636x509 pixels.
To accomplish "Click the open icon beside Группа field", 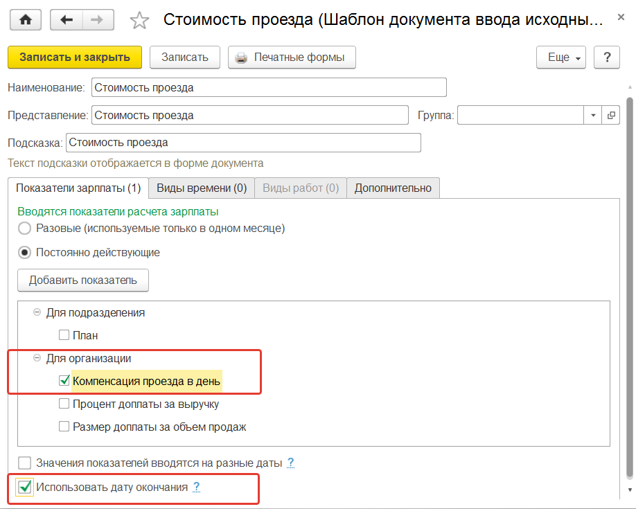I will coord(611,116).
